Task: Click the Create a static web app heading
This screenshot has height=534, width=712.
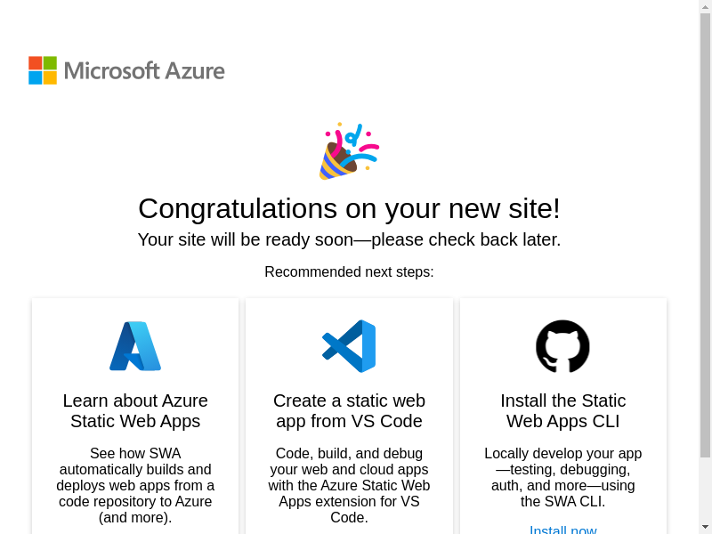Action: pos(349,410)
